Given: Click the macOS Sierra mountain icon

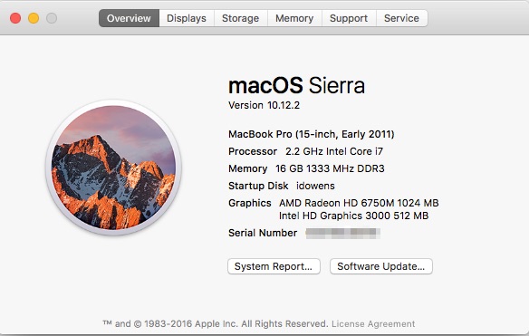Looking at the screenshot, I should coord(113,168).
